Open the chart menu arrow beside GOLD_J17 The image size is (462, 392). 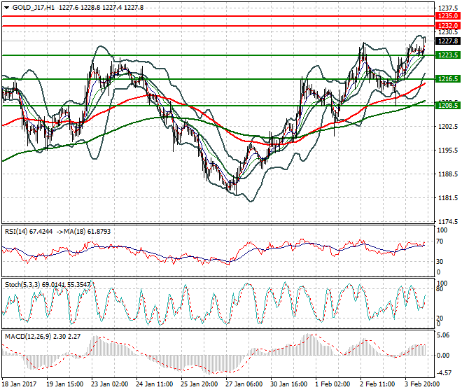tap(6, 8)
